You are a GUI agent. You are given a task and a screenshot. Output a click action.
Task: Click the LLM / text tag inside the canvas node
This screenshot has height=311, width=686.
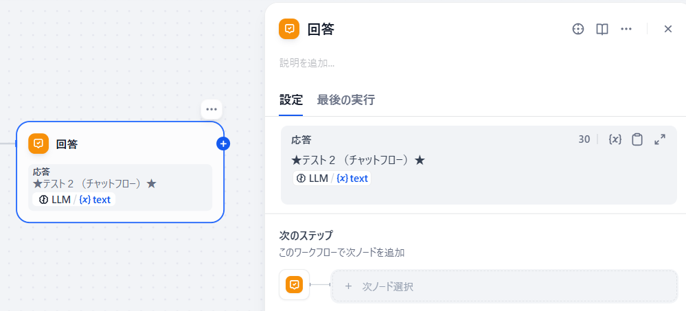tap(74, 200)
